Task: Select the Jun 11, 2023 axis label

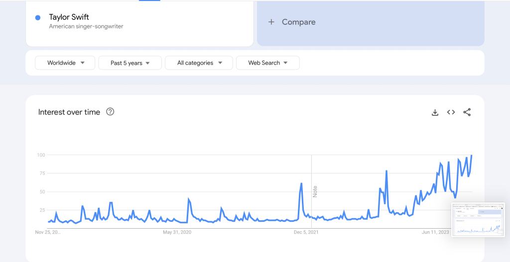Action: point(435,232)
